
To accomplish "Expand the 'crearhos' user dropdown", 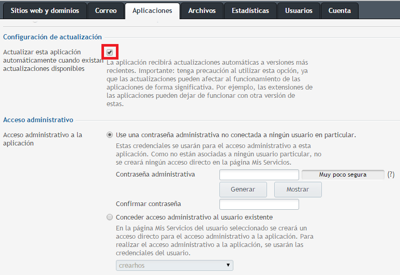I will tap(174, 265).
